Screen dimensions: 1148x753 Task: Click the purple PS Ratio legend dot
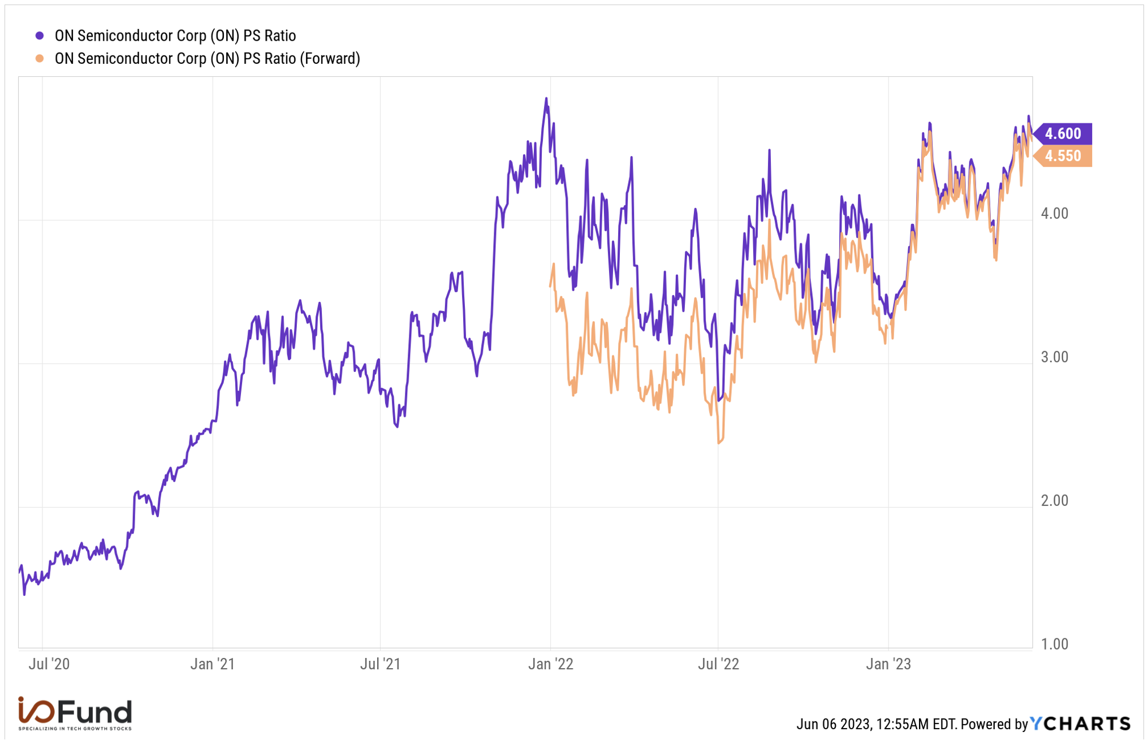(x=40, y=36)
